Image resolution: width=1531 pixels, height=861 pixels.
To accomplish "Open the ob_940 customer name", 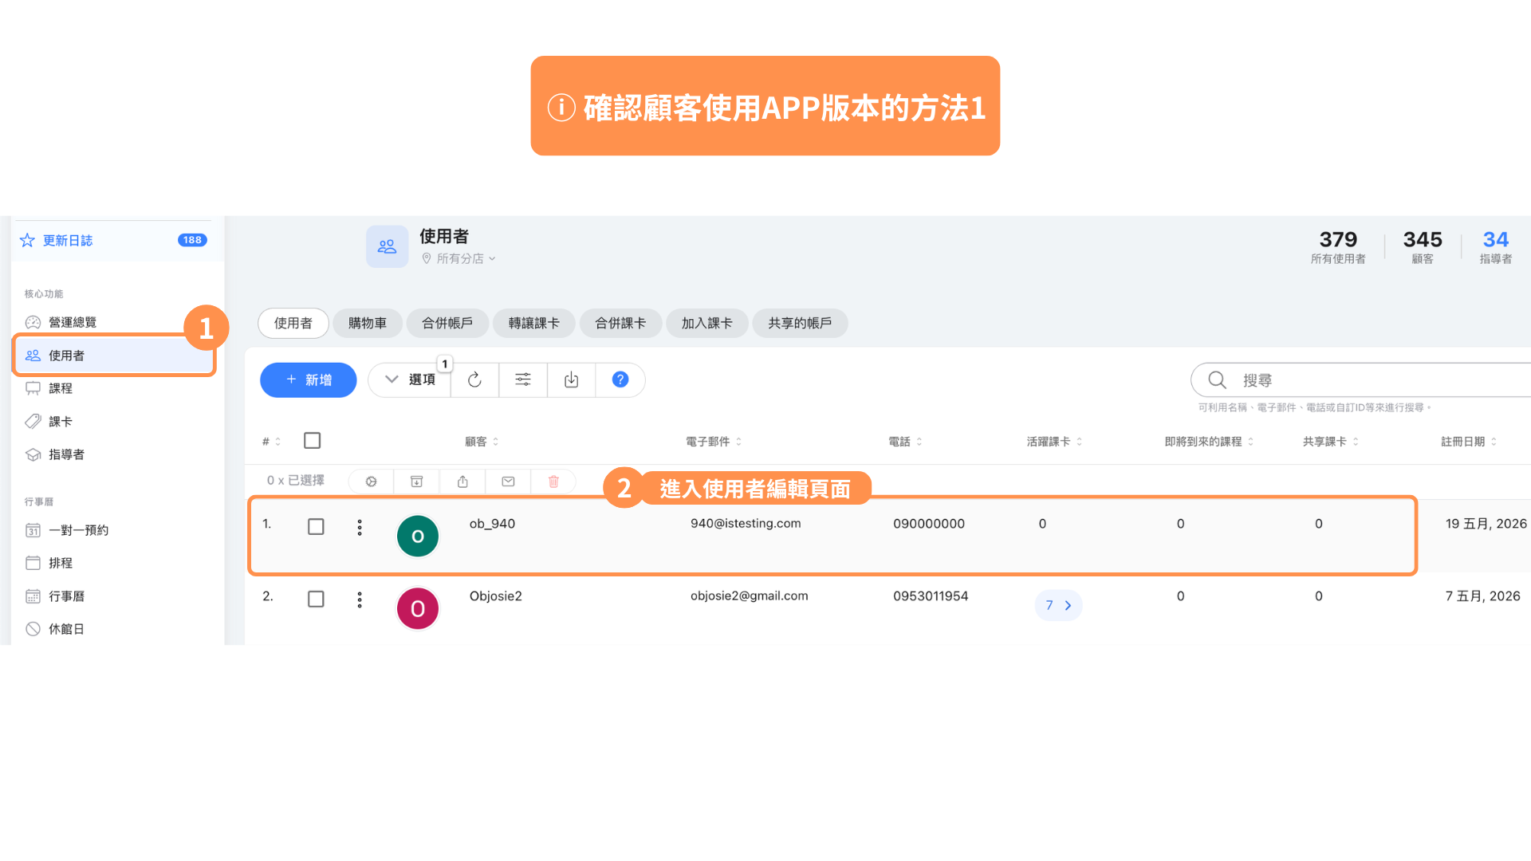I will [x=492, y=524].
